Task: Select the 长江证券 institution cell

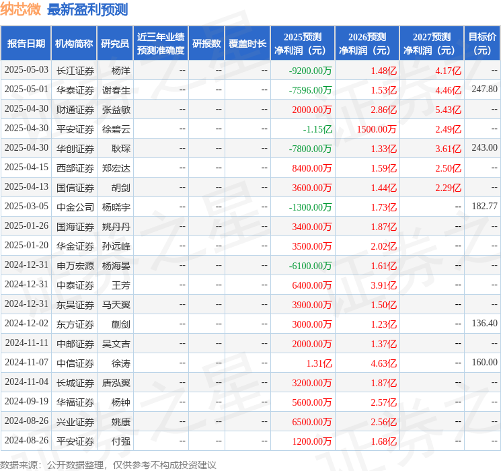Action: coord(75,71)
